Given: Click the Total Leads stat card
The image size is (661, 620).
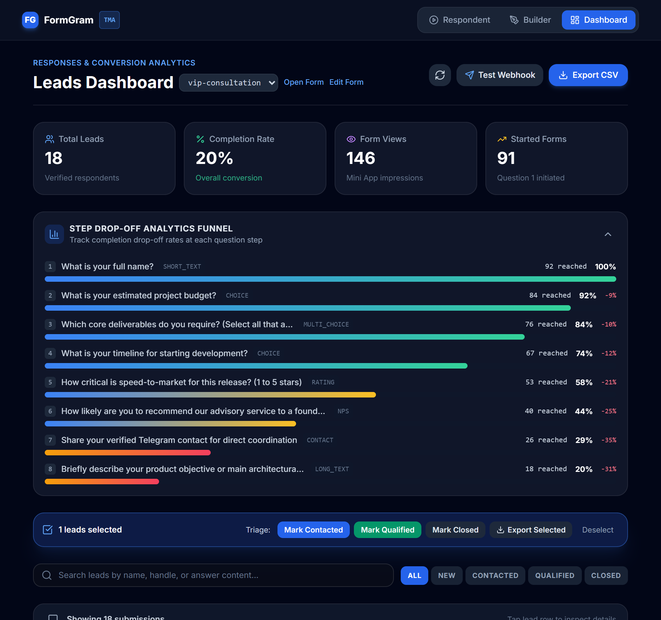Looking at the screenshot, I should pyautogui.click(x=104, y=158).
